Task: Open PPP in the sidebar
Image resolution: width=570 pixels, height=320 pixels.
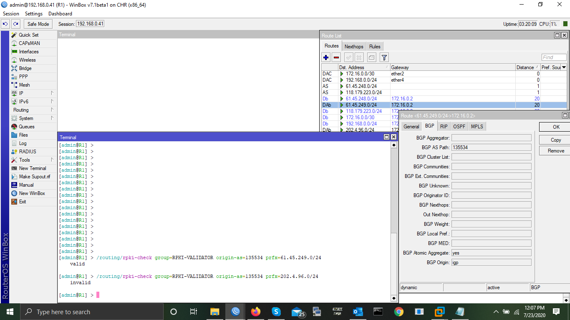Action: click(23, 77)
